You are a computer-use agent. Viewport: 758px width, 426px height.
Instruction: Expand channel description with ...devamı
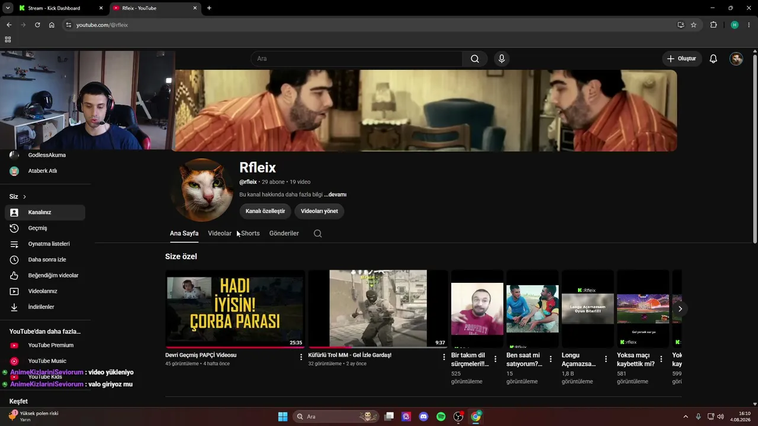click(x=335, y=195)
